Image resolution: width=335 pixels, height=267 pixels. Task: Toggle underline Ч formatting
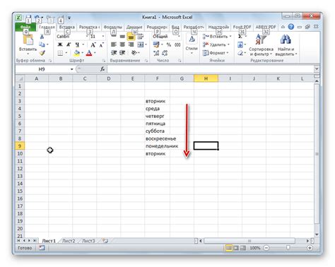point(77,44)
